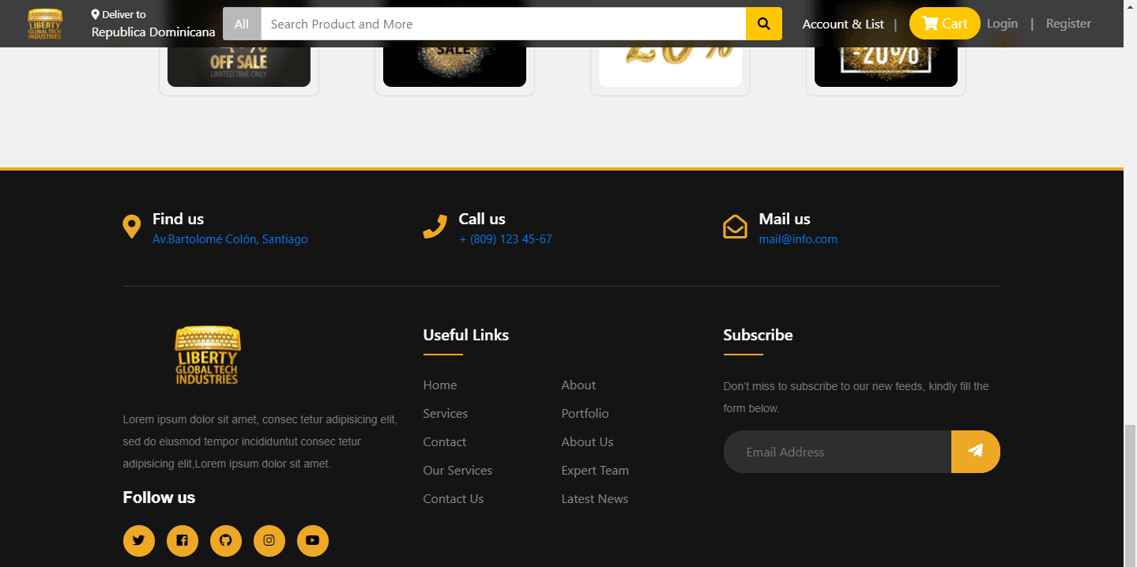Click the Login link
The image size is (1137, 567).
click(x=1002, y=24)
